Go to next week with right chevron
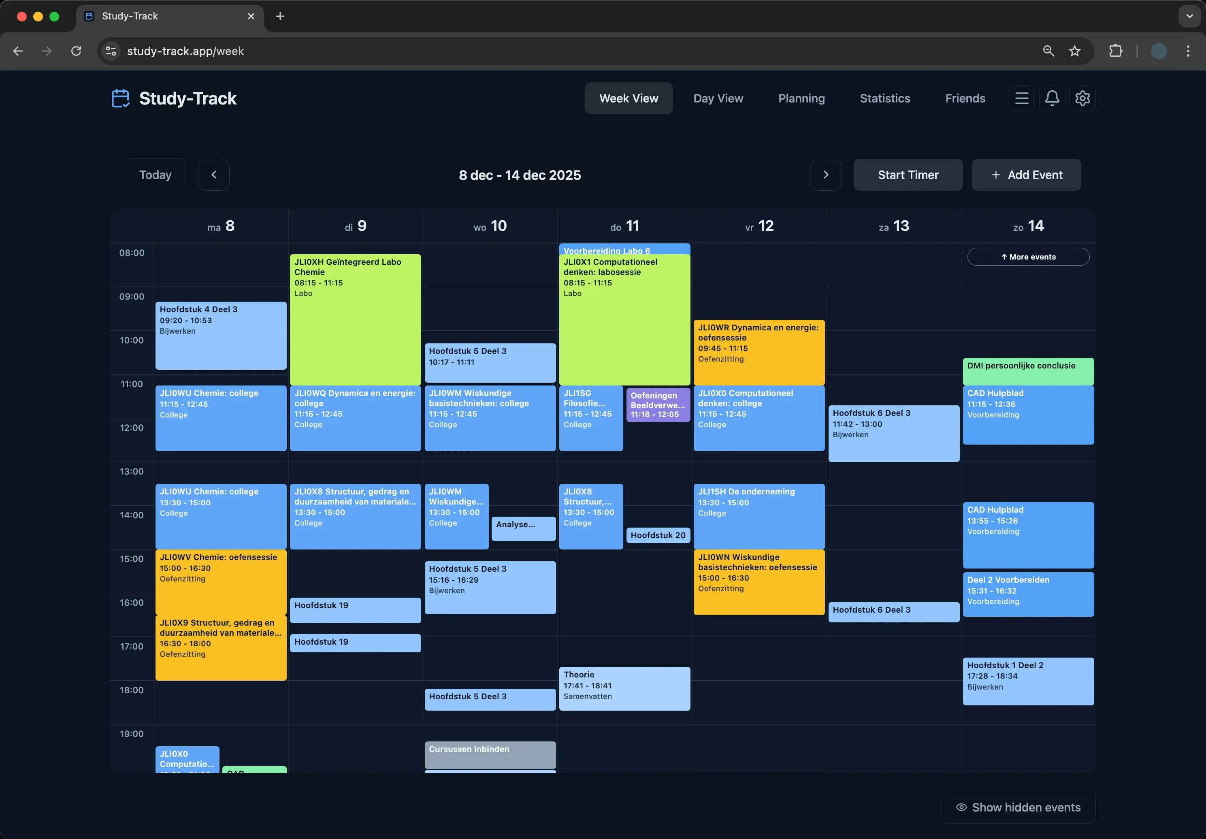The width and height of the screenshot is (1206, 839). pyautogui.click(x=826, y=175)
